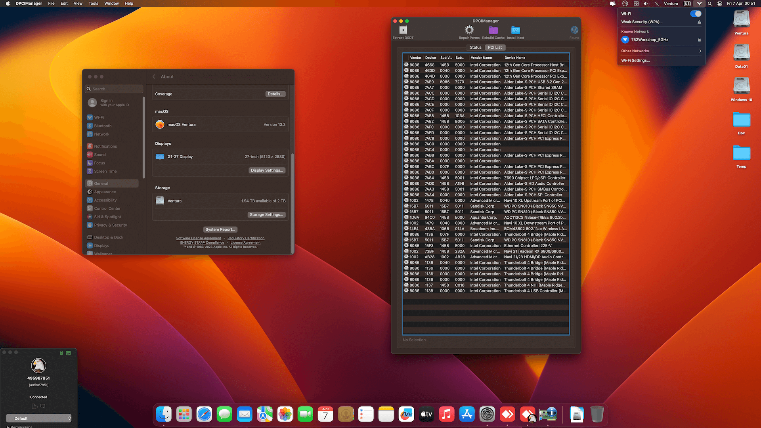Screen dimensions: 761x428
Task: Turn off the Wi-Fi switch
Action: pyautogui.click(x=696, y=13)
